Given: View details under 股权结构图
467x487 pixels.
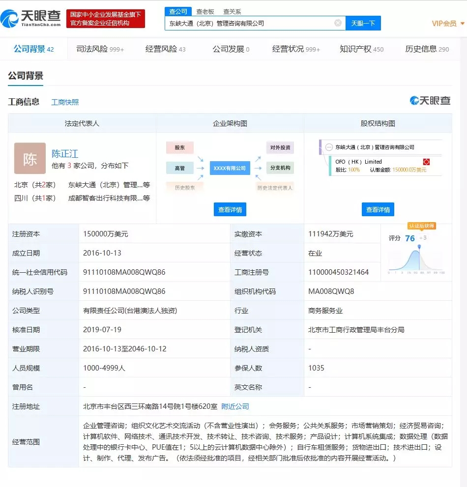Looking at the screenshot, I should coord(378,209).
